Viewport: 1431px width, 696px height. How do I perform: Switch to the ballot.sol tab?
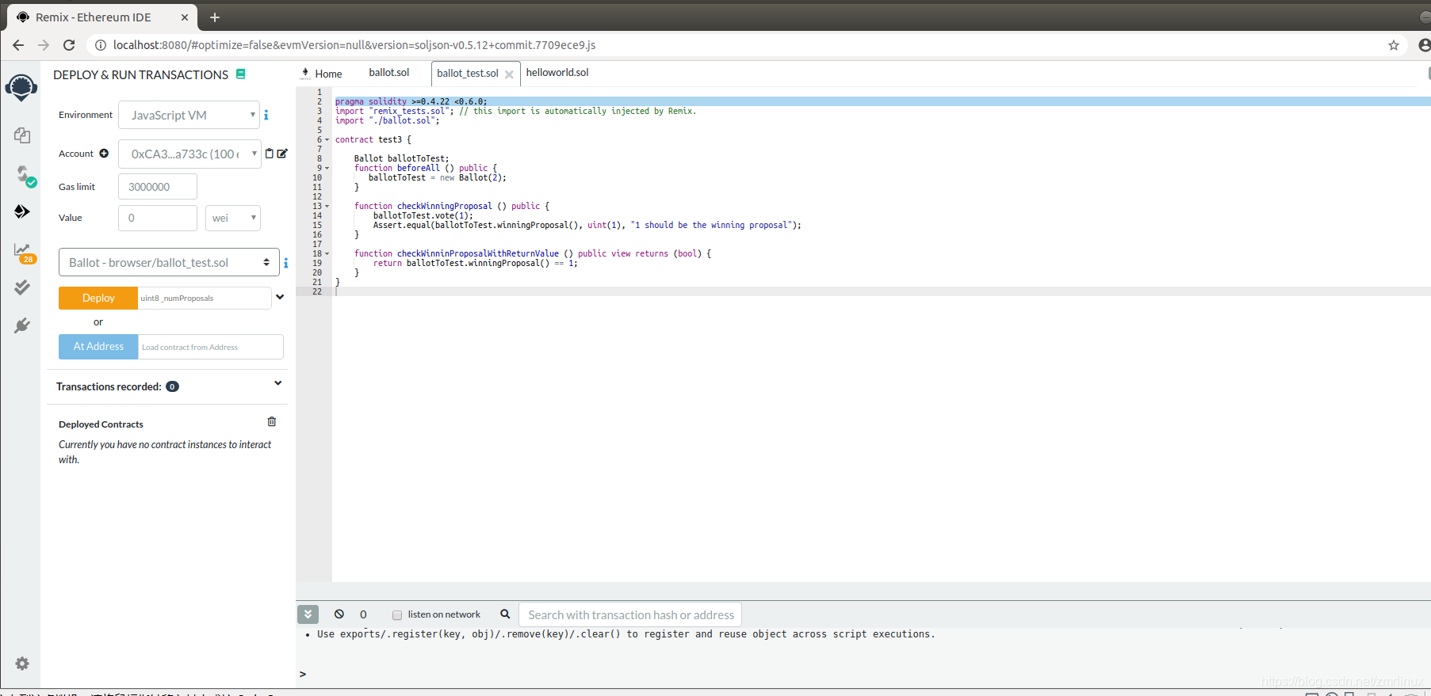tap(389, 73)
